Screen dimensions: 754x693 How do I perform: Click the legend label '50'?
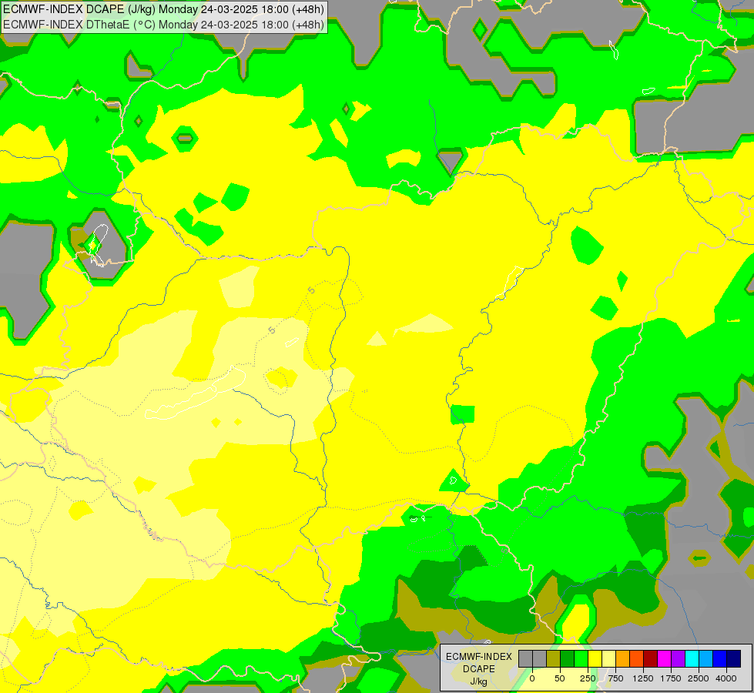tap(560, 678)
